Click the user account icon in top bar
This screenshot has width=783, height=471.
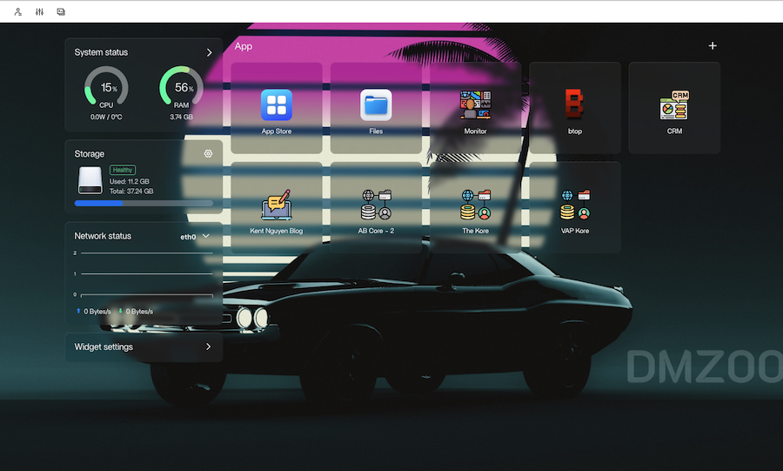(18, 11)
